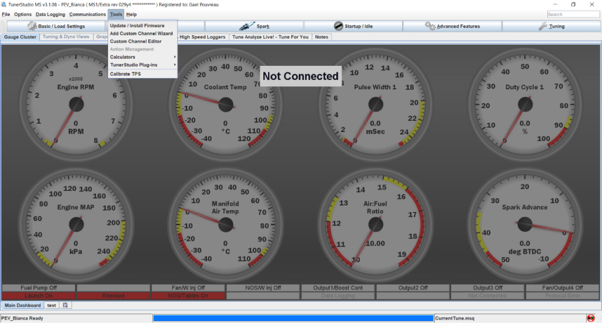Select the Manifold Air Temp gauge

pos(225,225)
